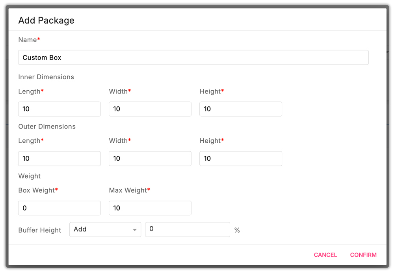The height and width of the screenshot is (272, 394).
Task: Click the Inner Dimensions Height input
Action: click(x=240, y=109)
